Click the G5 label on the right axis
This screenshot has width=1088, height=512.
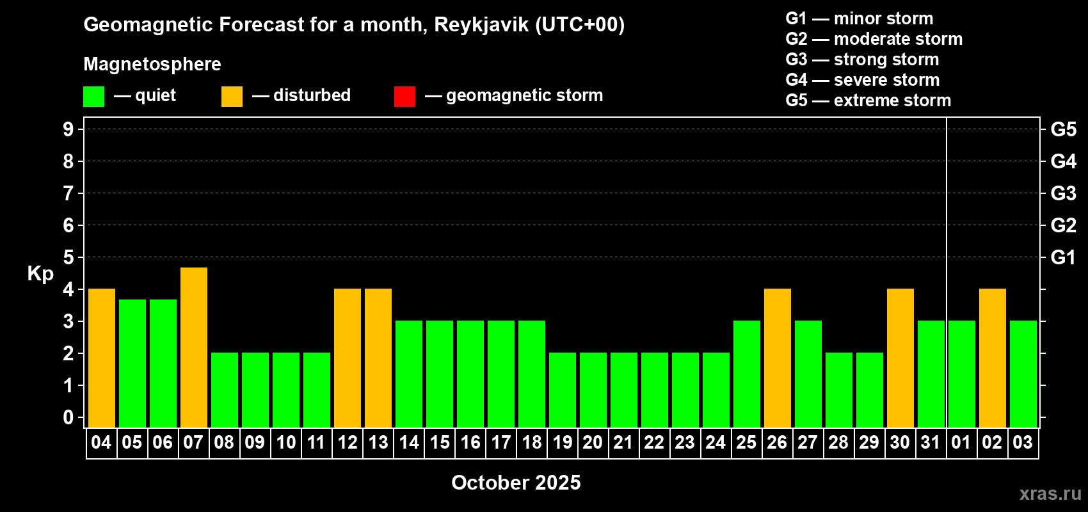1064,129
